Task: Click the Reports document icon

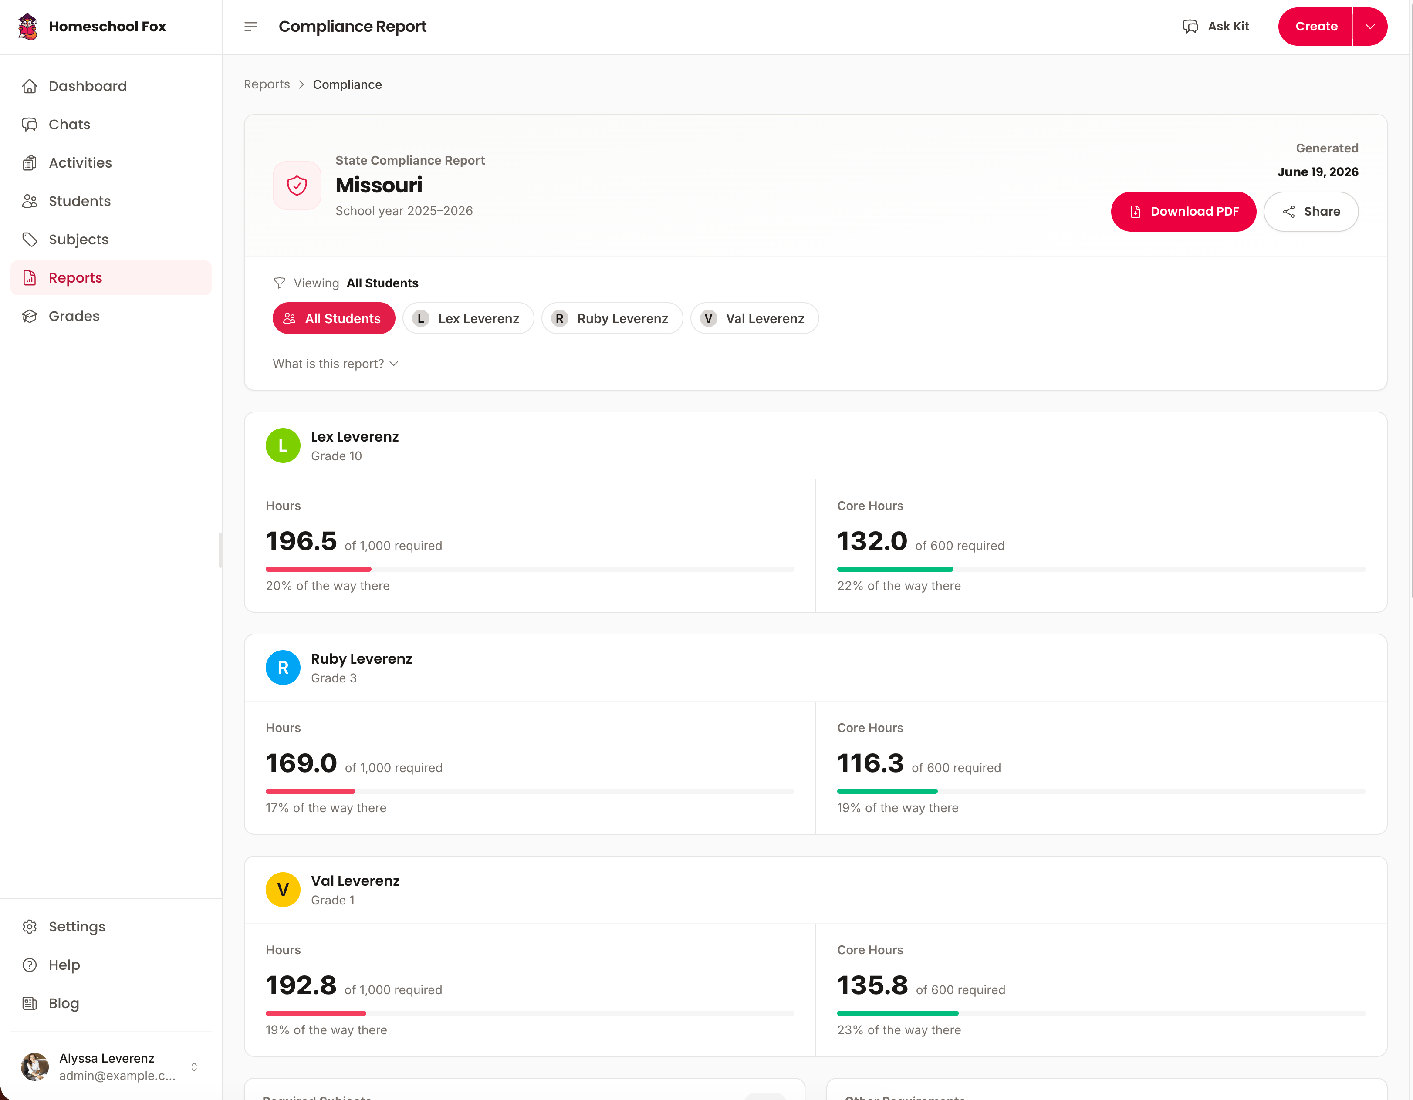Action: point(30,278)
